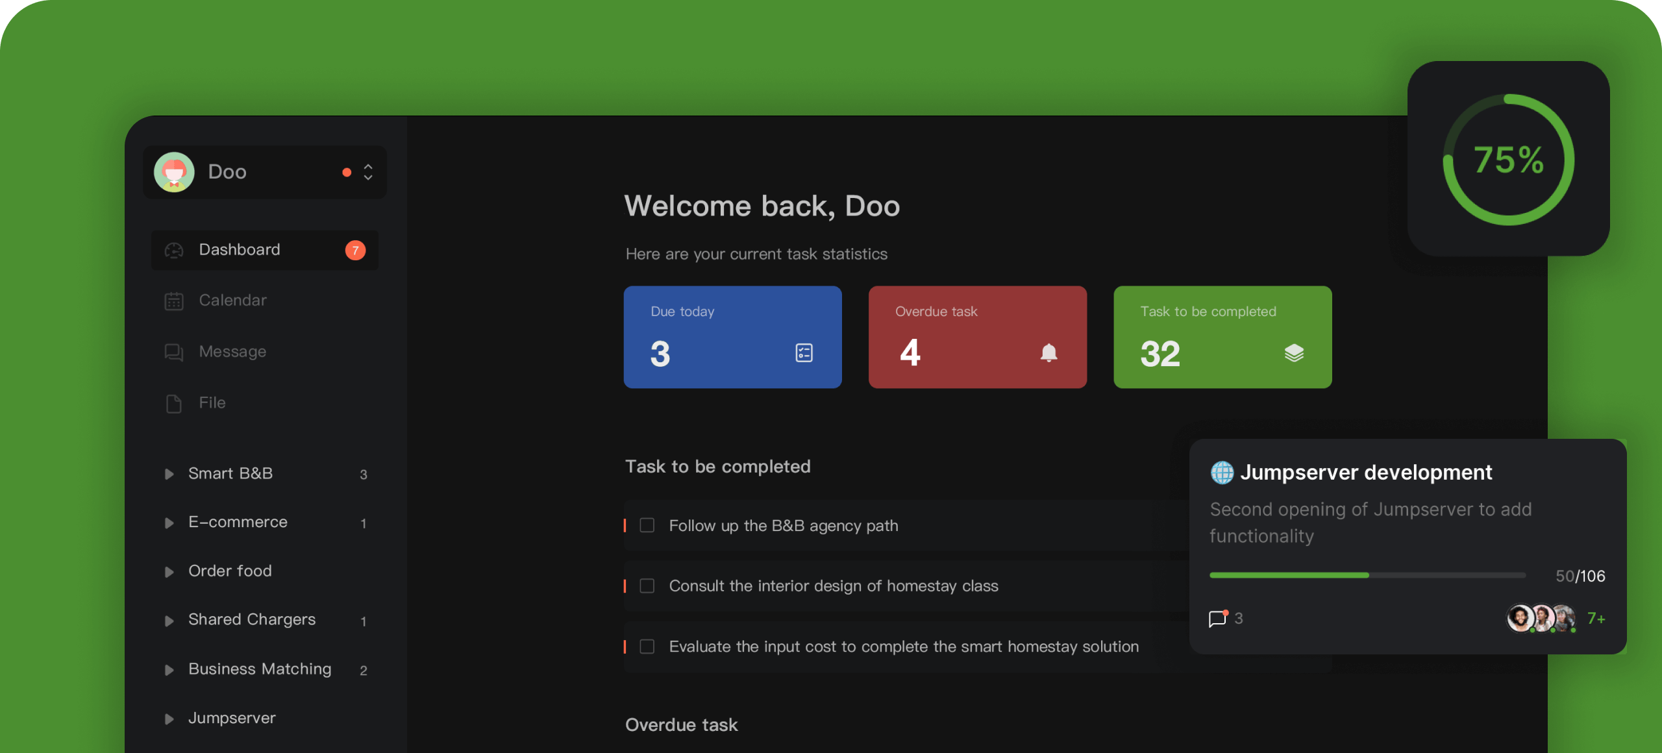The height and width of the screenshot is (753, 1662).
Task: Open the Doo account switcher arrows
Action: pyautogui.click(x=368, y=172)
